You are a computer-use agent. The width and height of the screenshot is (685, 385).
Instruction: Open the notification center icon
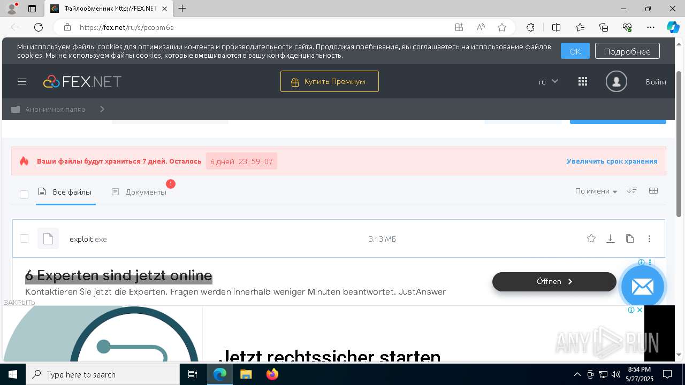667,374
